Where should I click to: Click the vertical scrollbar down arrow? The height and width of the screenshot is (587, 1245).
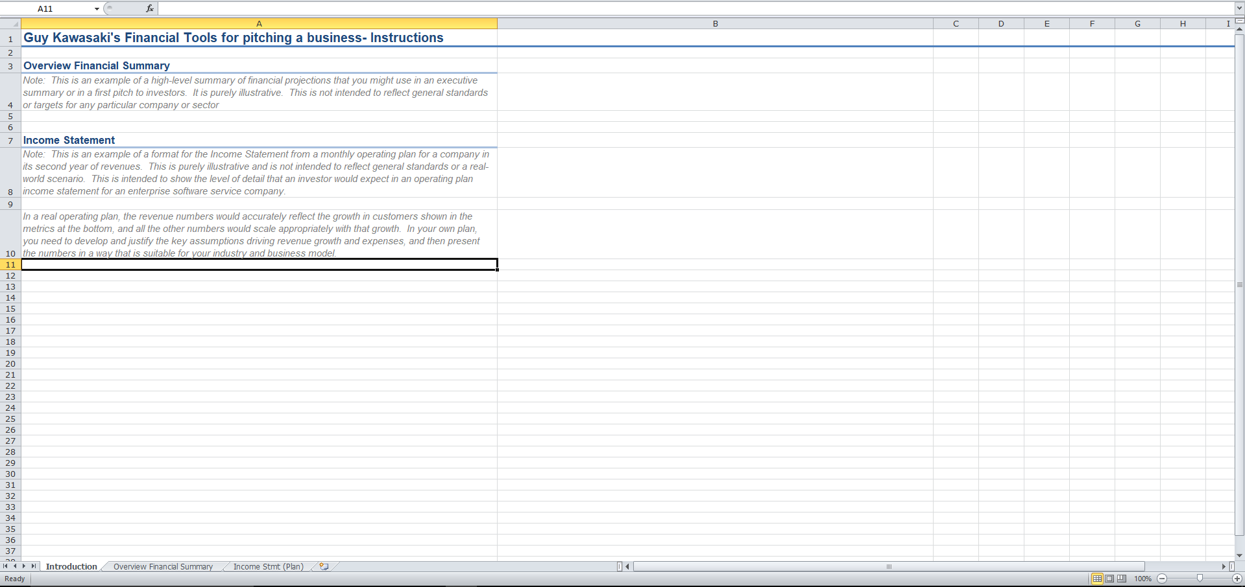click(x=1240, y=555)
